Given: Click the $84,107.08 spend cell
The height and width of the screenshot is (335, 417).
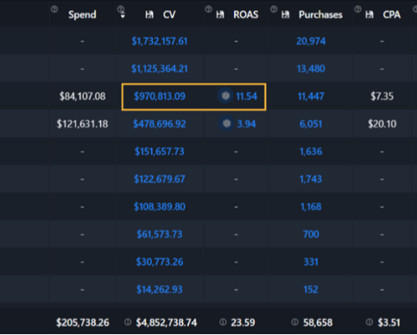Looking at the screenshot, I should click(82, 96).
